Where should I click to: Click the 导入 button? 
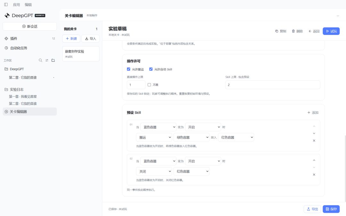90,39
